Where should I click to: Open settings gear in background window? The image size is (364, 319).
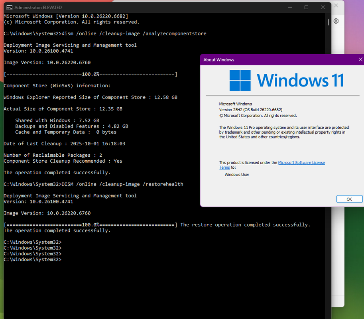(336, 21)
